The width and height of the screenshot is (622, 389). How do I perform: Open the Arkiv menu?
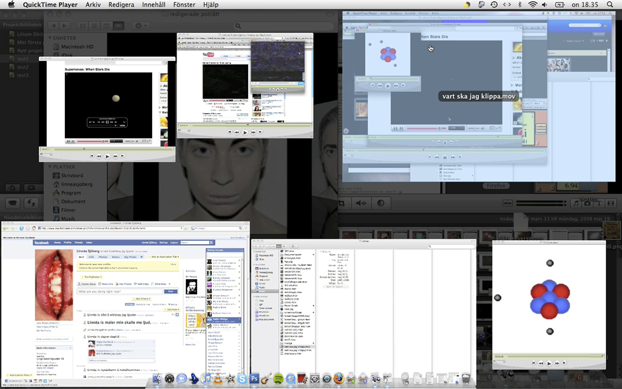[x=93, y=5]
